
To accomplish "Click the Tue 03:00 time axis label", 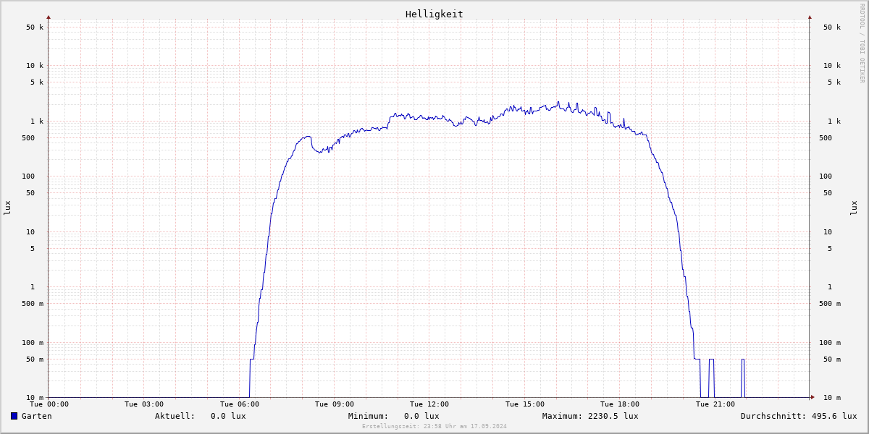I will (x=144, y=404).
